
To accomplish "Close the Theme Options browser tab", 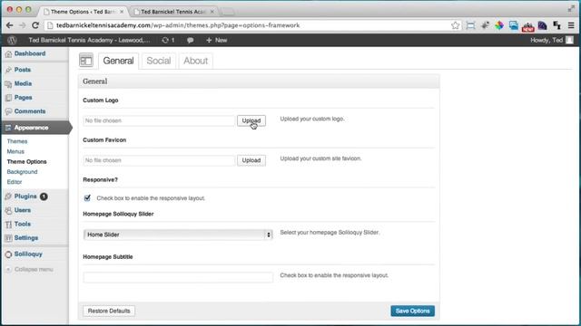I will coord(122,12).
